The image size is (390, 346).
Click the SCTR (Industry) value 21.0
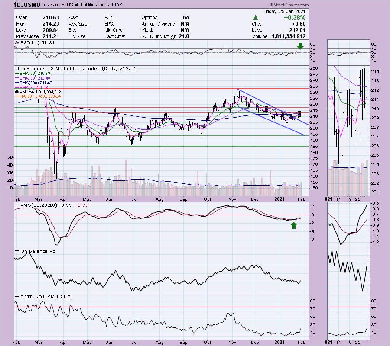(184, 36)
